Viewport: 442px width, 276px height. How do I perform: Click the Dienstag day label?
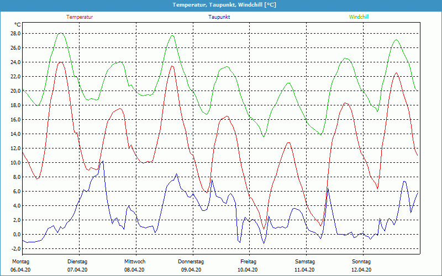(77, 262)
